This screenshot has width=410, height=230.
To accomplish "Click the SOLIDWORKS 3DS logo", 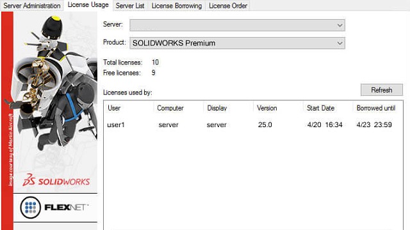I will coord(56,180).
